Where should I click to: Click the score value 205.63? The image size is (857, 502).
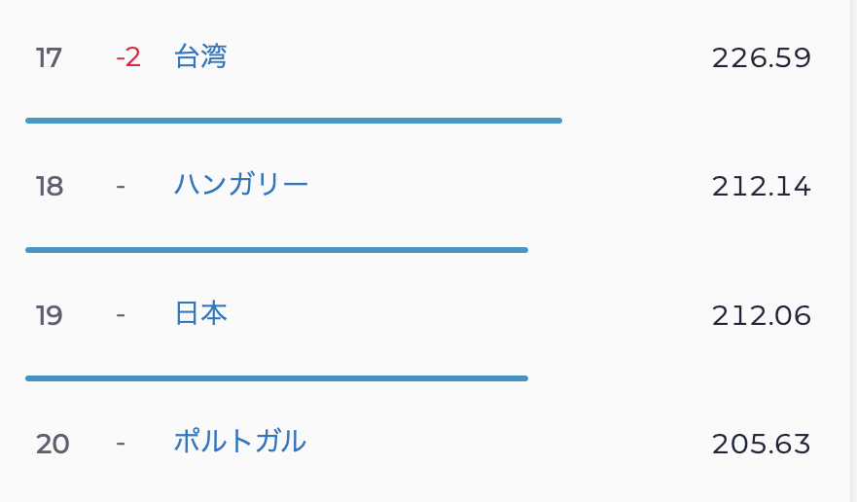tap(761, 444)
